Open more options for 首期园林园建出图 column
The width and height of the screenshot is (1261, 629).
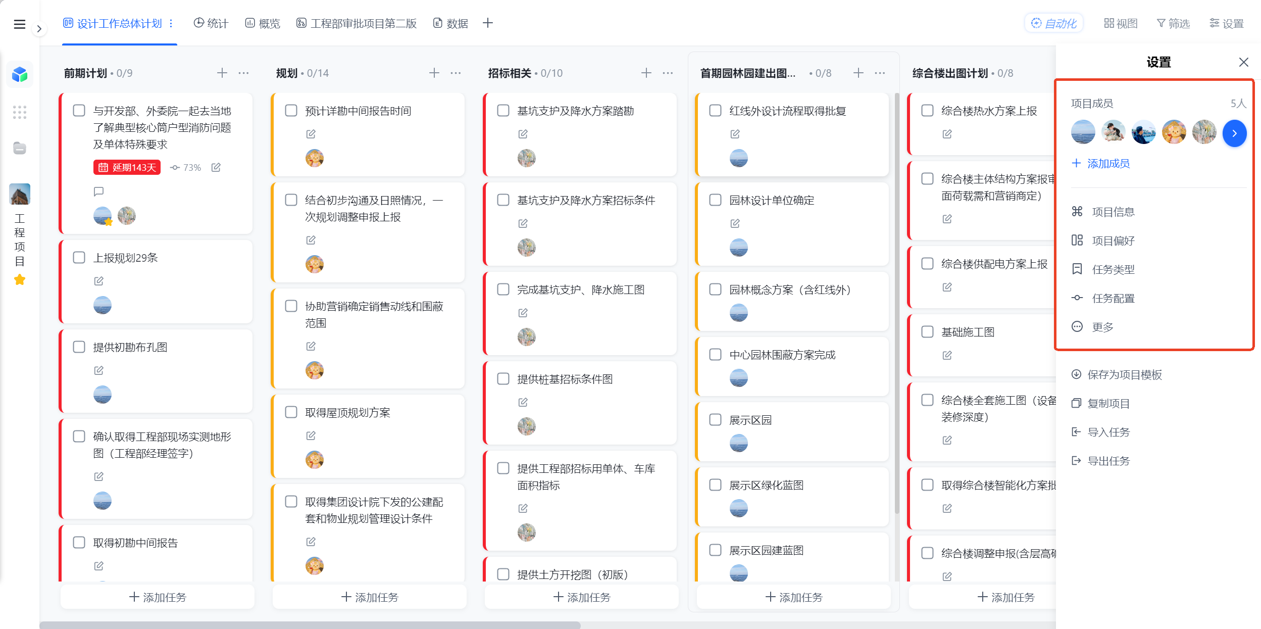tap(880, 73)
